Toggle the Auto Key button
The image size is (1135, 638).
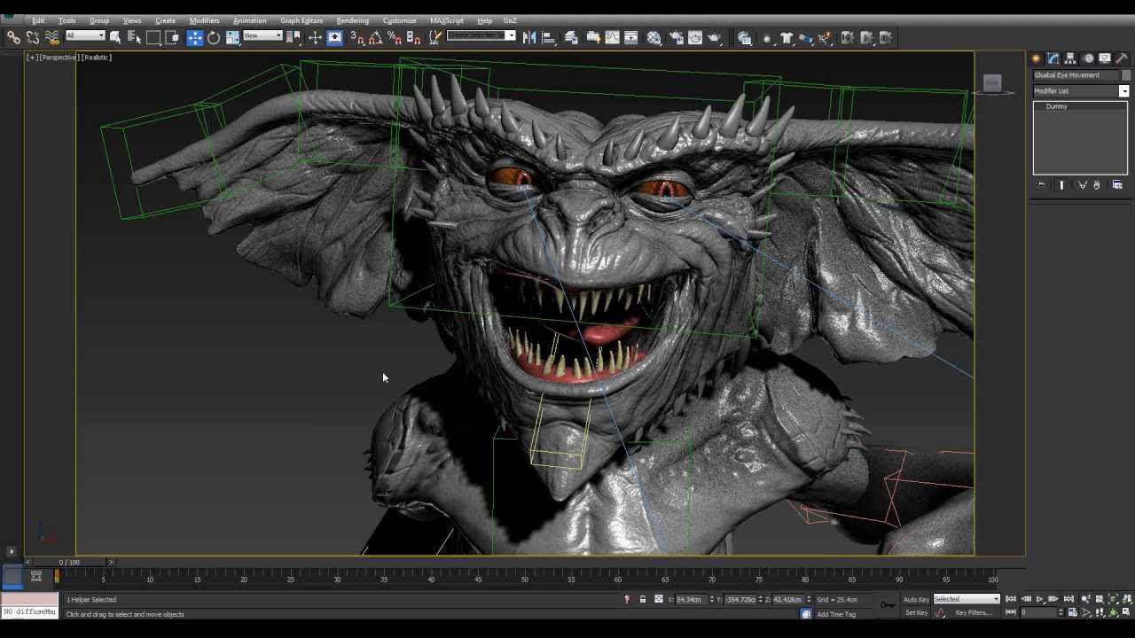pos(916,600)
